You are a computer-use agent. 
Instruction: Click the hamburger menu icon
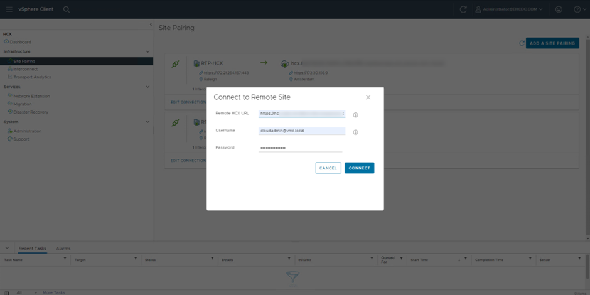click(x=9, y=9)
